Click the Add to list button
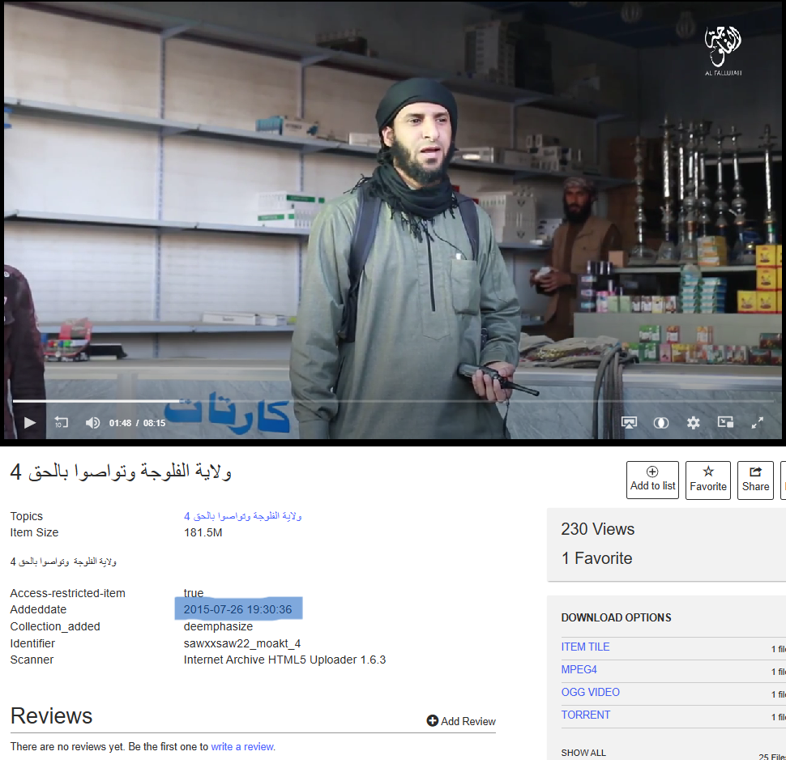 click(652, 480)
